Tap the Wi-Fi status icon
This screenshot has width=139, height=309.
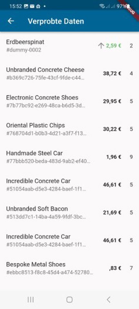(x=102, y=6)
